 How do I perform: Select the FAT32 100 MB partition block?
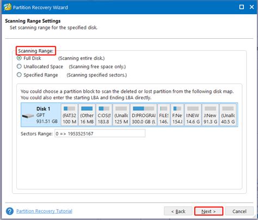click(x=70, y=115)
